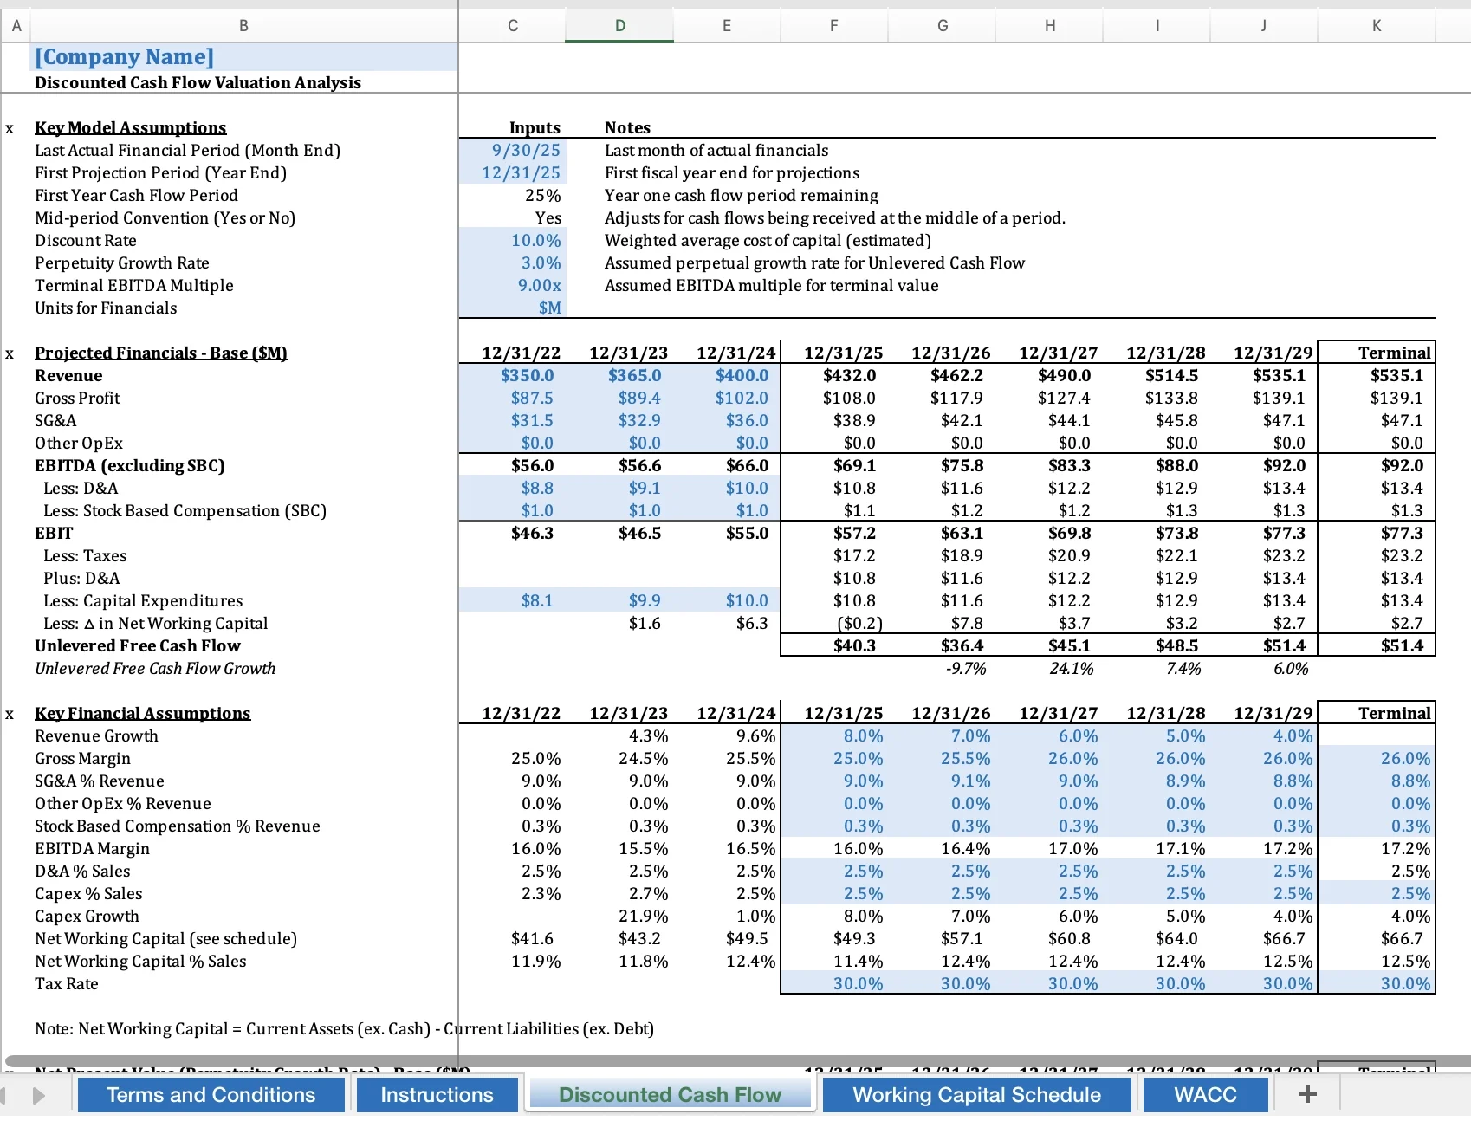Select the 12/31/25 Revenue value $432.0

848,375
